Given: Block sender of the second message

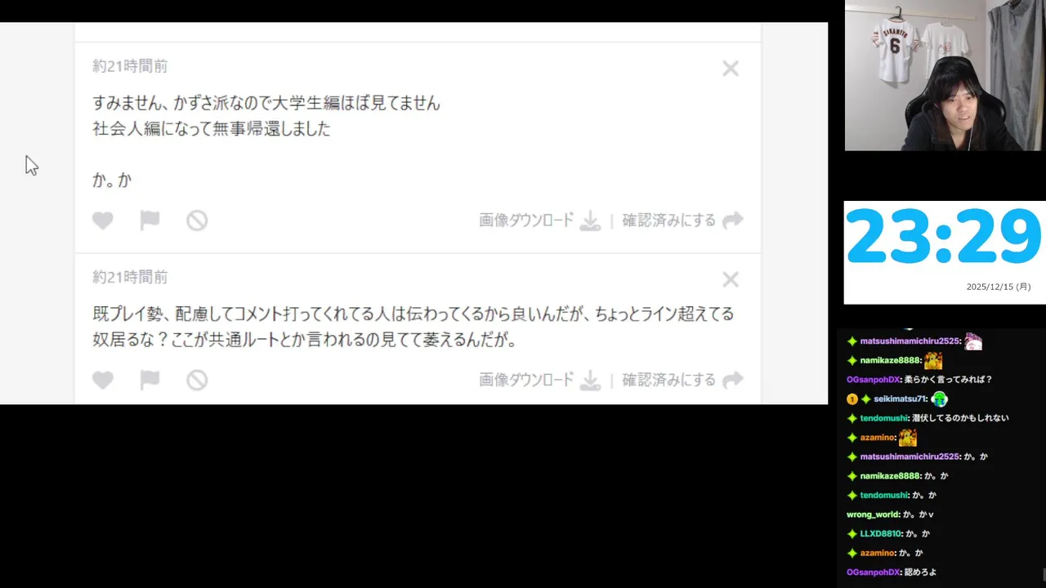Looking at the screenshot, I should 197,380.
